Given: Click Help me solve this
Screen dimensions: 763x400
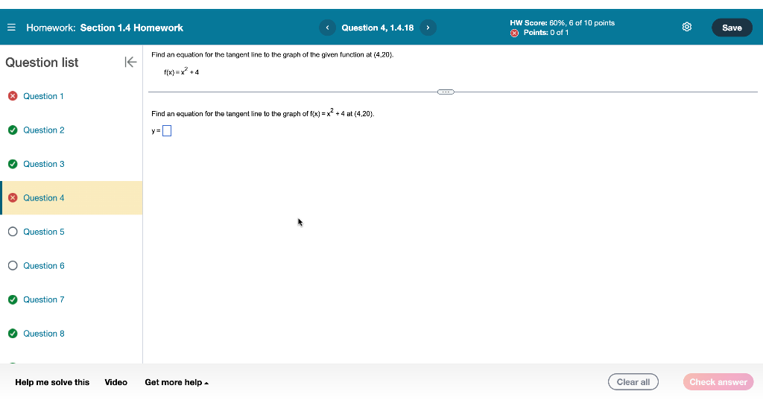Looking at the screenshot, I should coord(52,382).
